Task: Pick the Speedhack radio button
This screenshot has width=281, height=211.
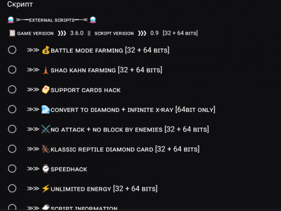Action: (12, 168)
